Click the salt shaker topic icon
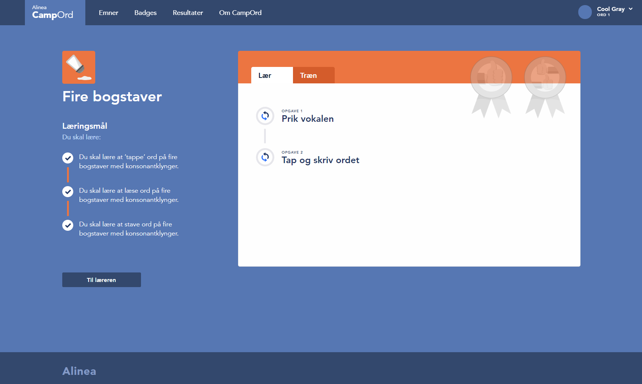642x384 pixels. 79,67
